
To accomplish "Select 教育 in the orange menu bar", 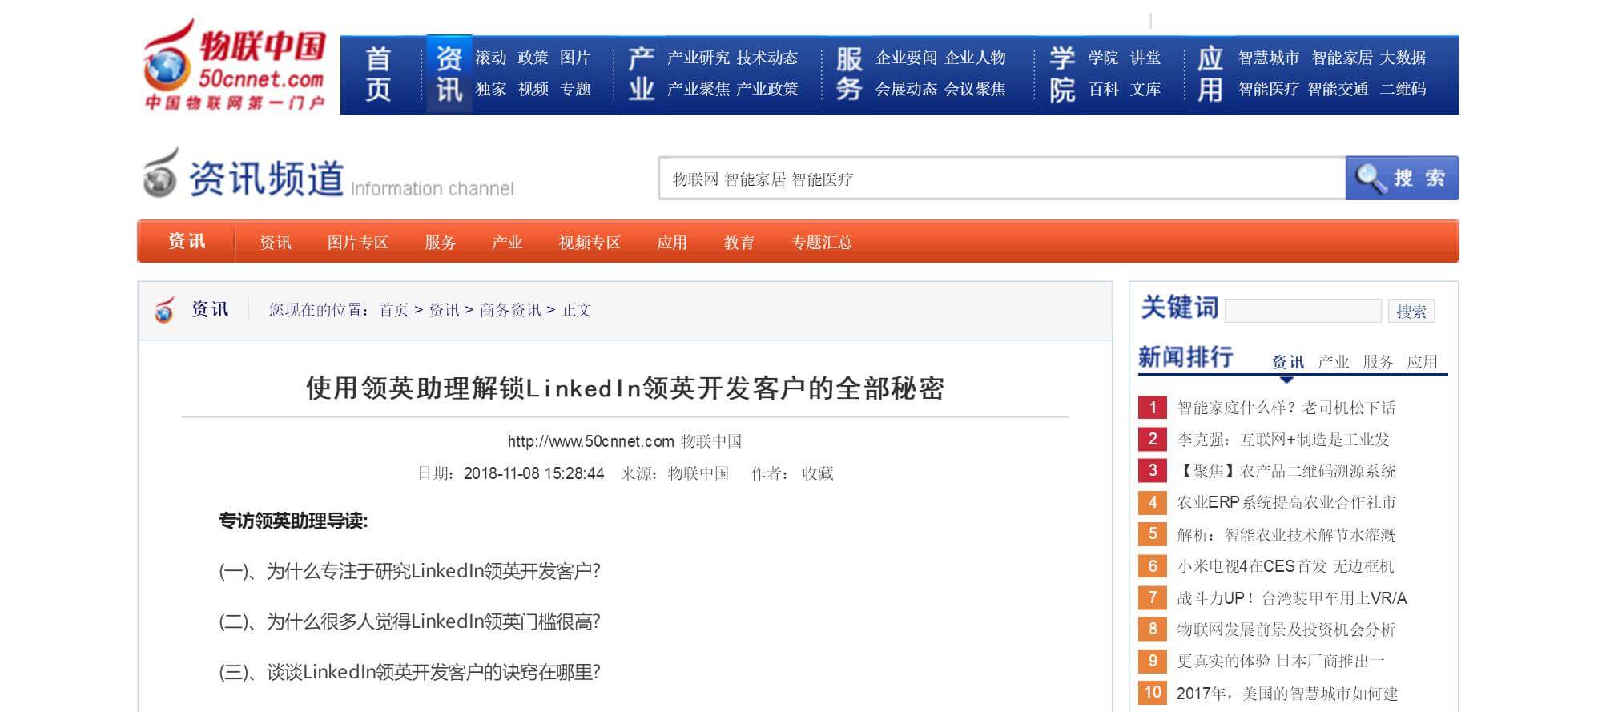I will pyautogui.click(x=739, y=243).
